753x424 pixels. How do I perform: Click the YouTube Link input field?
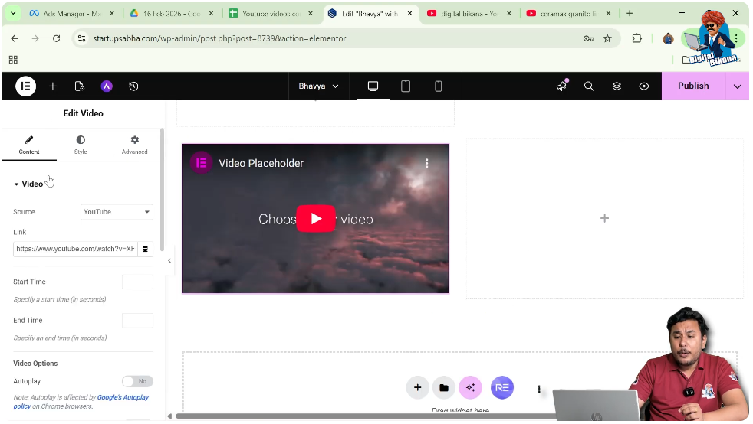[76, 250]
